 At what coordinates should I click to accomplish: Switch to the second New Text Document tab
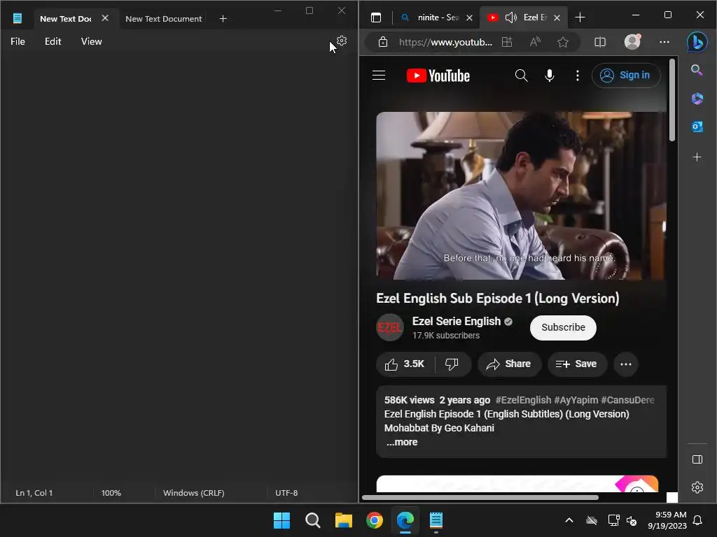[x=164, y=19]
